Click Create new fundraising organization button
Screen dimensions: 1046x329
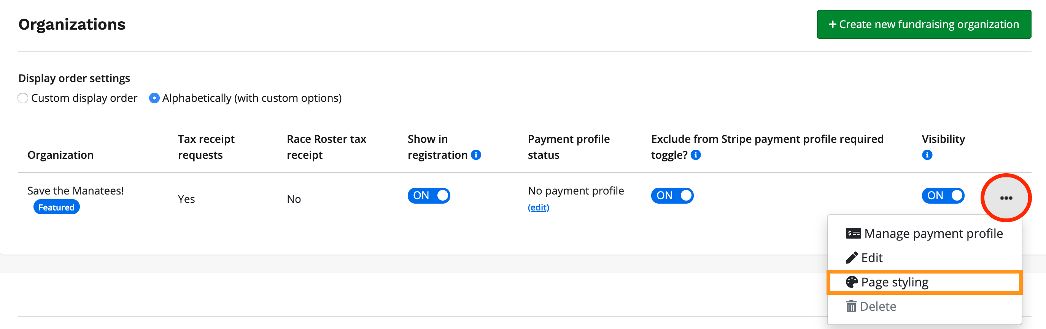924,24
